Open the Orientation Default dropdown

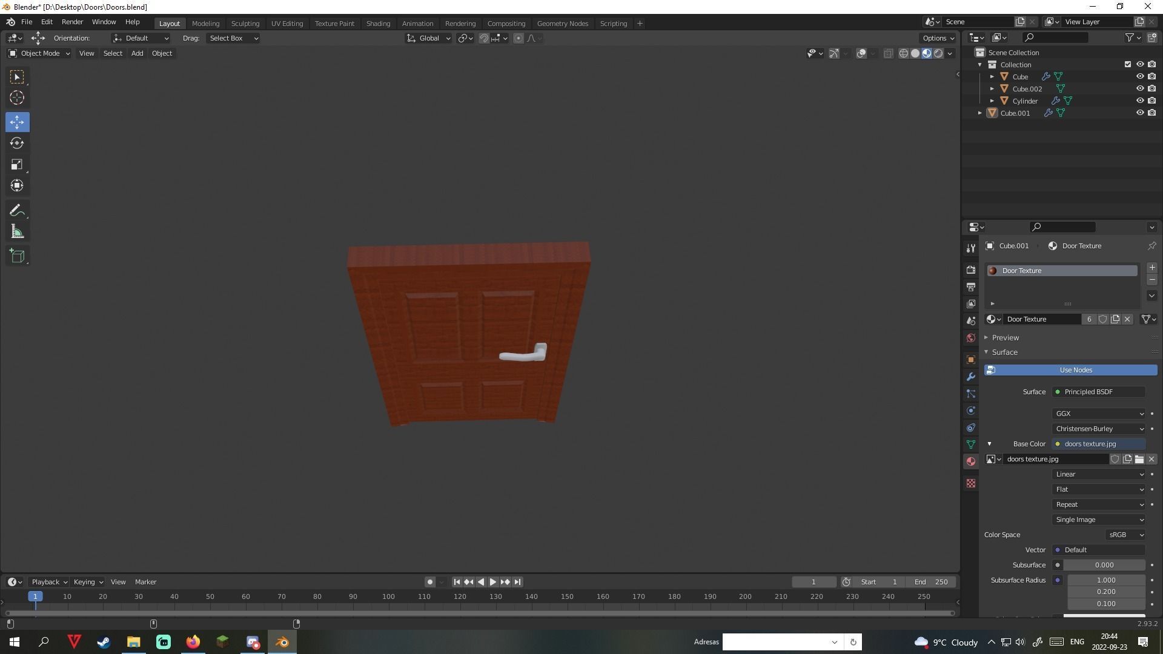pyautogui.click(x=141, y=38)
